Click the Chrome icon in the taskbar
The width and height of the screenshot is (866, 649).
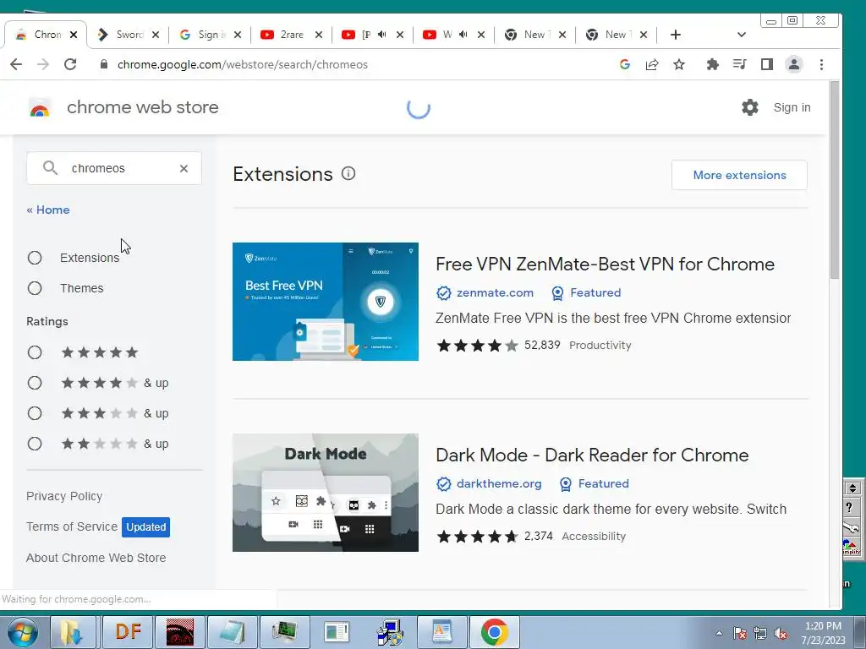(x=494, y=632)
